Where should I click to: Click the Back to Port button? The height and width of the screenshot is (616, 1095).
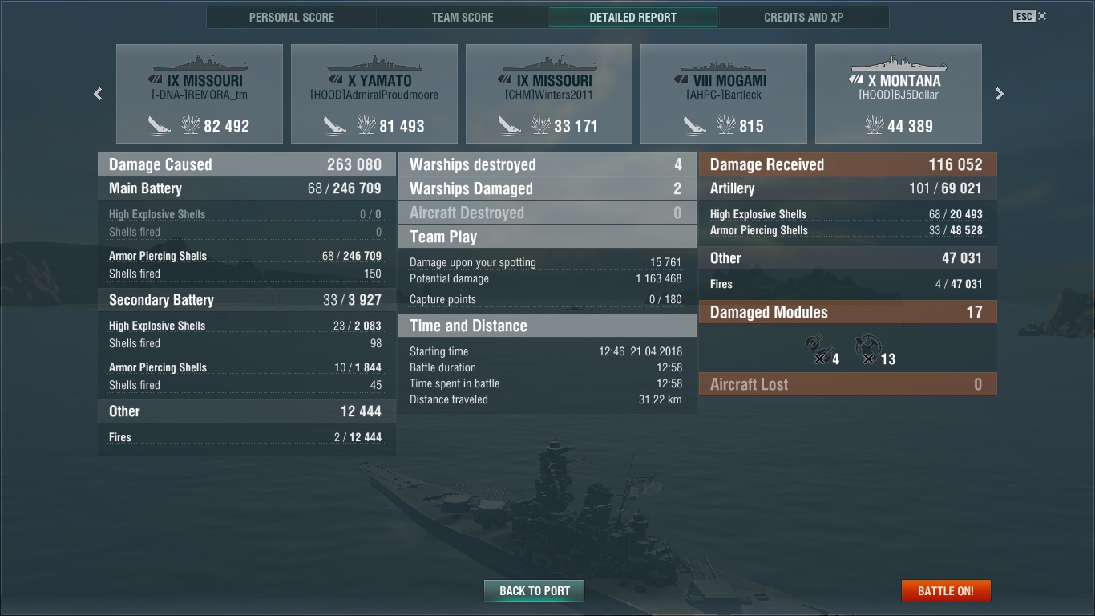point(535,591)
